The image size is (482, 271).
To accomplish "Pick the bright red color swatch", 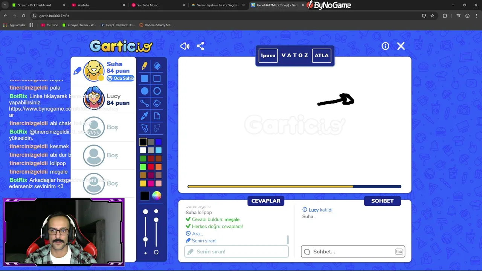I will coord(151,167).
